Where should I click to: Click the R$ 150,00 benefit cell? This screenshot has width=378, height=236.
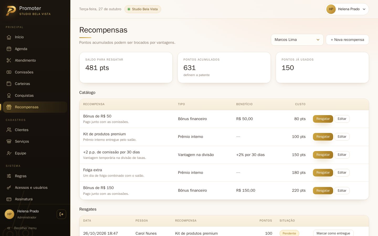(246, 190)
